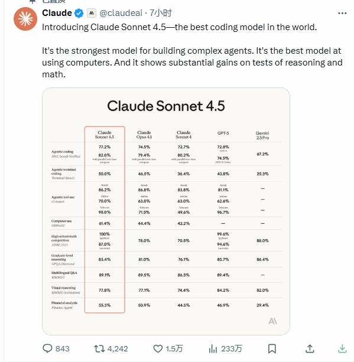
Task: Click the 843 replies count
Action: [x=63, y=348]
